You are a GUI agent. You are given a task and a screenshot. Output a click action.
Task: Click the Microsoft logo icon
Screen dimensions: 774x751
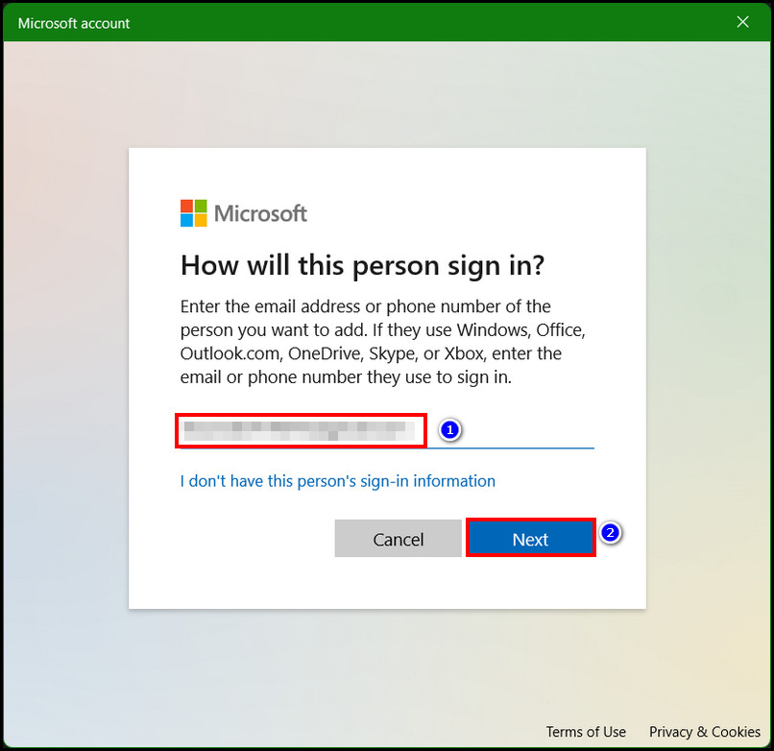pyautogui.click(x=194, y=213)
